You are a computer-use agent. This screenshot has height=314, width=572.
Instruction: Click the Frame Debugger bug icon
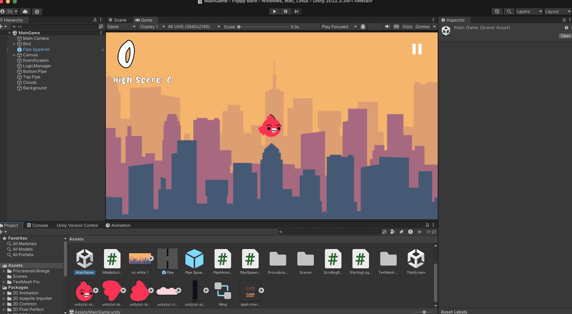coord(363,27)
